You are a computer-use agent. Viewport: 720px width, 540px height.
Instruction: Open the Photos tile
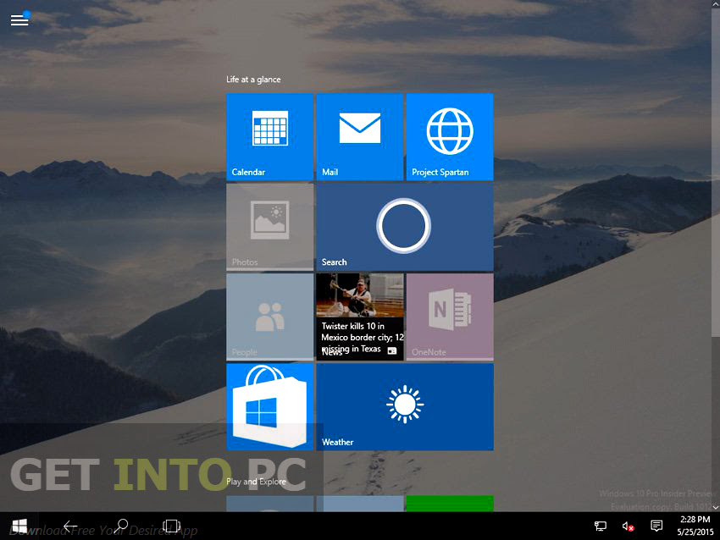click(x=270, y=227)
